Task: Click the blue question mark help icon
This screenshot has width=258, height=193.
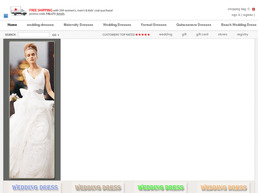Action: (x=6, y=16)
